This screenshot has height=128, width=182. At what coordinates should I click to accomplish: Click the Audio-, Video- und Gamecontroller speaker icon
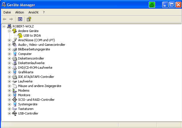[15, 45]
